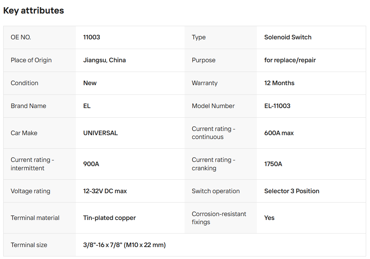Click the 1750A cranking rating value
The image size is (370, 259).
(x=273, y=164)
